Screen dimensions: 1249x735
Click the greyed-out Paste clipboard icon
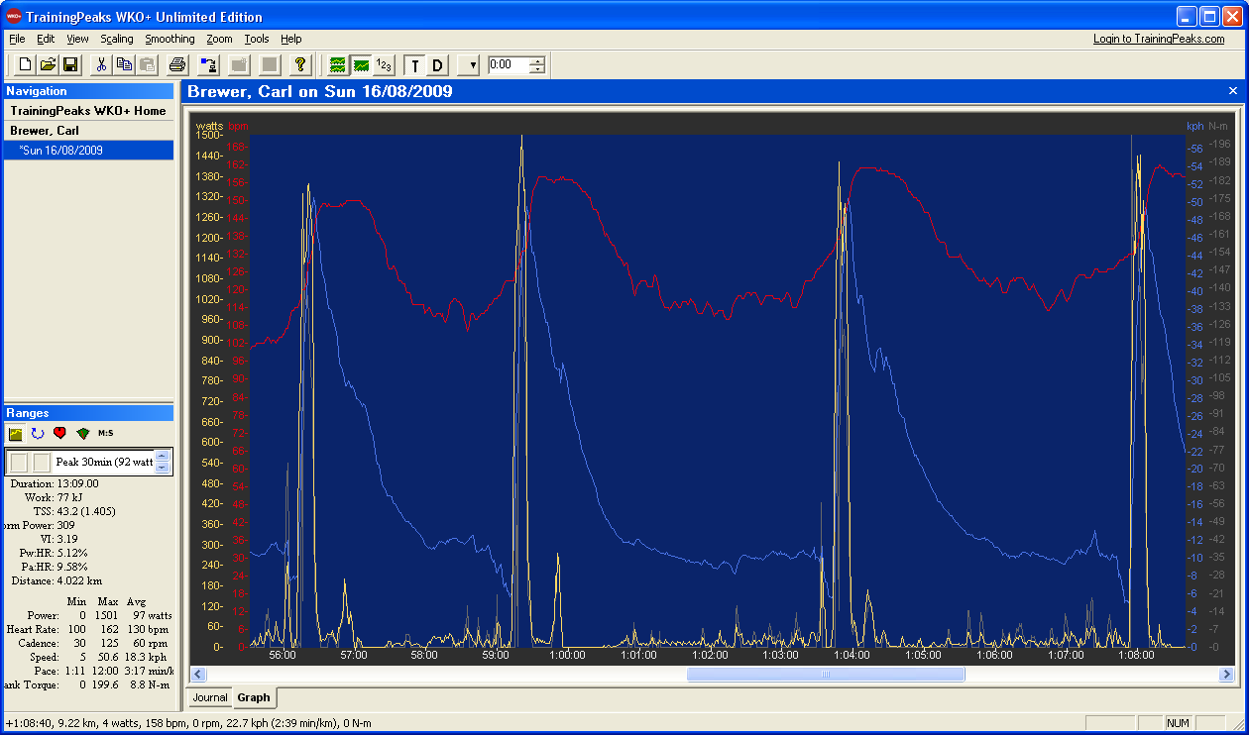point(146,64)
